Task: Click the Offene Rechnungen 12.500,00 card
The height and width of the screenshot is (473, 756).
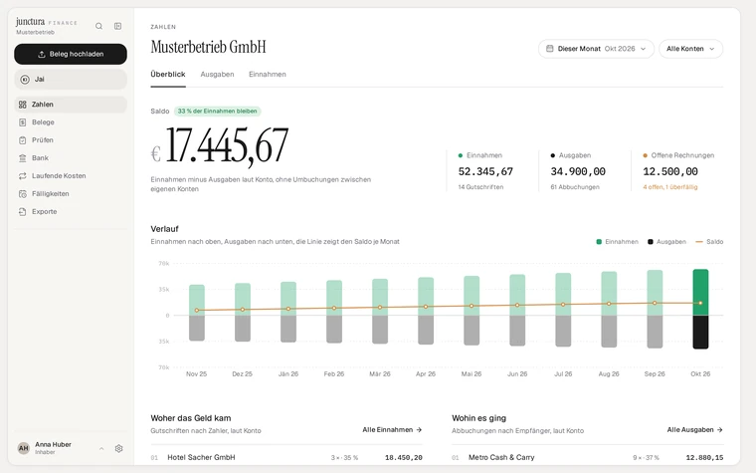Action: point(678,171)
